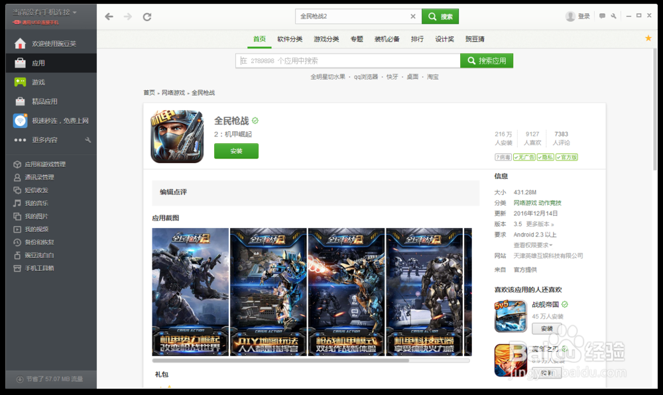Image resolution: width=663 pixels, height=395 pixels.
Task: Focus the 在应用中搜索 input field
Action: (x=348, y=61)
